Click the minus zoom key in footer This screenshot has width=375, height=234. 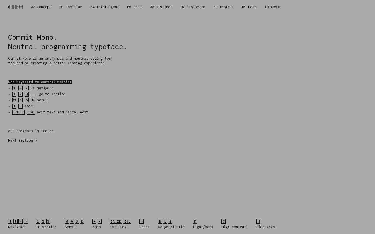[x=99, y=221]
